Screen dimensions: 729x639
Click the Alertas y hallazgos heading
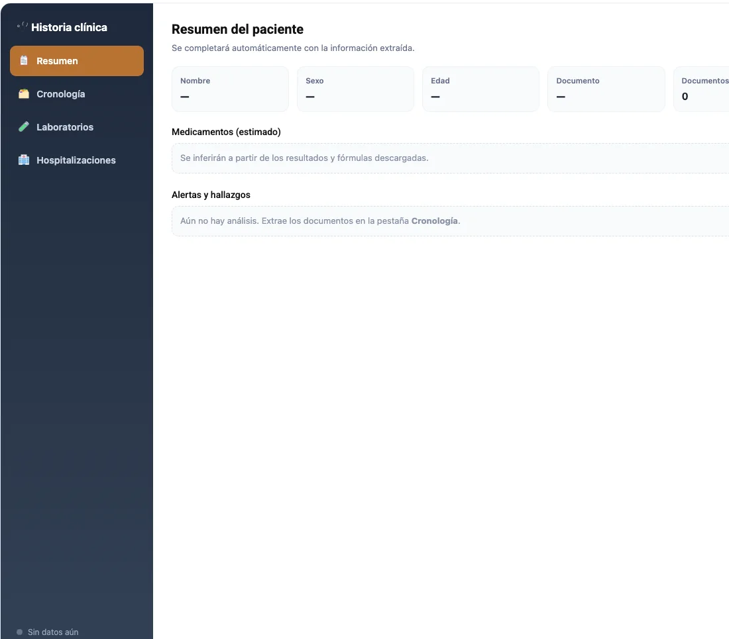(x=211, y=195)
